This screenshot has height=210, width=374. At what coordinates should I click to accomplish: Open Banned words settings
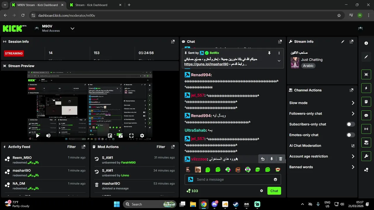(322, 167)
